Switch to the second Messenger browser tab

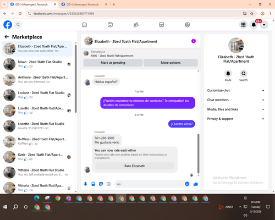click(85, 4)
